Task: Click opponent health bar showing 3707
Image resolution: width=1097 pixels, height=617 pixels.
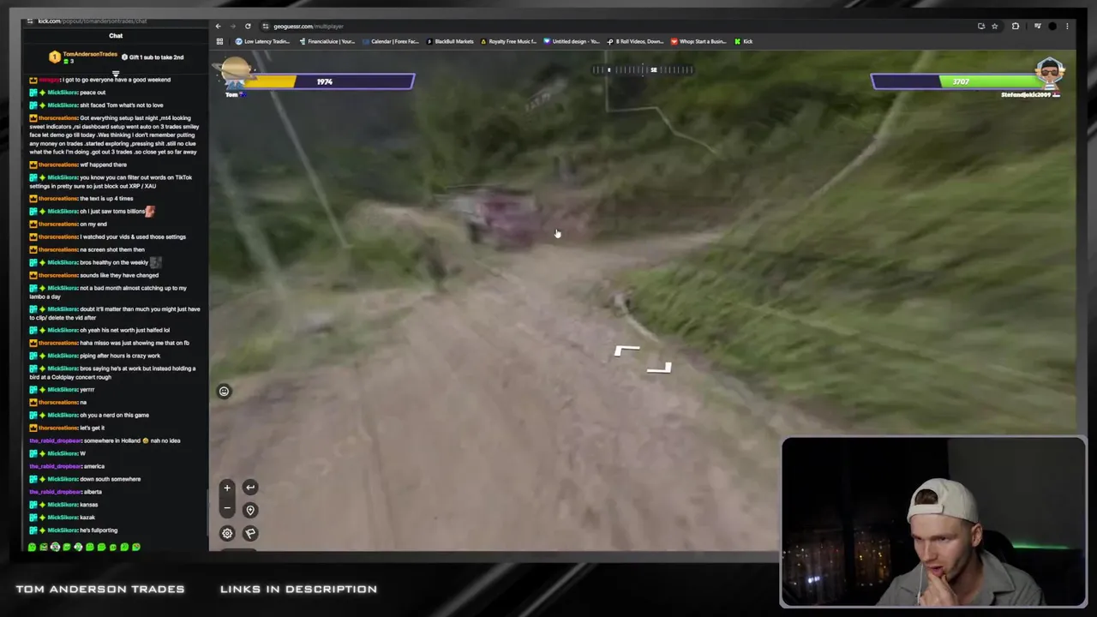Action: coord(954,81)
